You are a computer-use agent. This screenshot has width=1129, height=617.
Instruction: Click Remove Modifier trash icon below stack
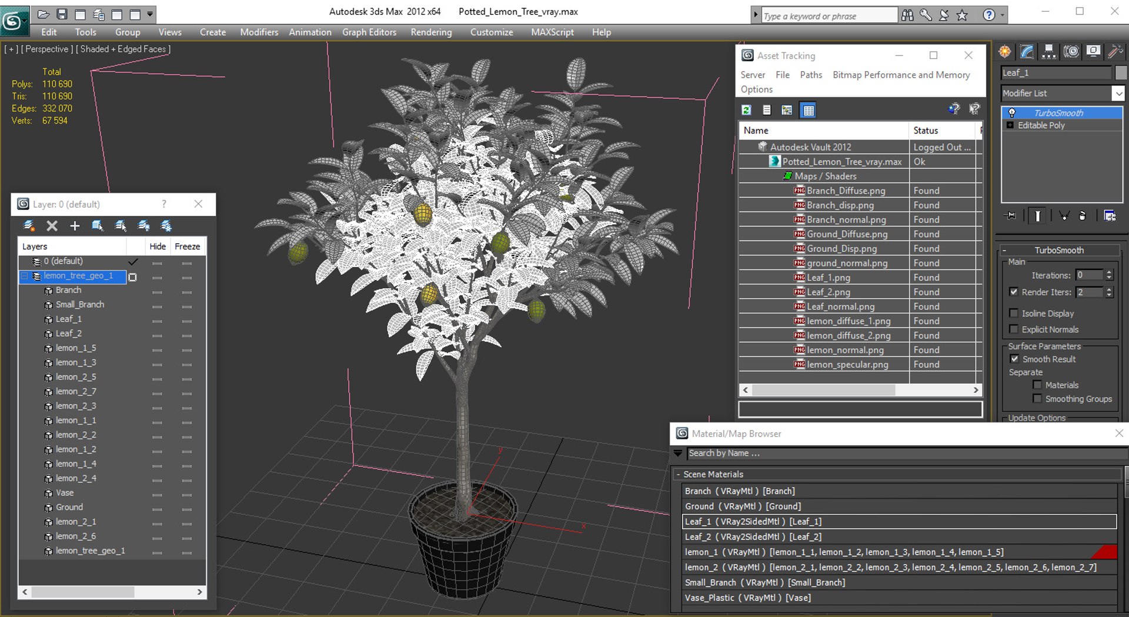(x=1083, y=216)
